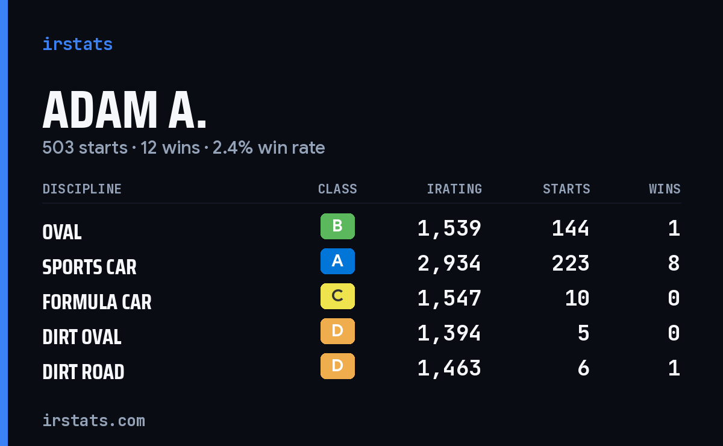The image size is (723, 446).
Task: Click the Sports Car iRating value 2,934
Action: pyautogui.click(x=449, y=263)
